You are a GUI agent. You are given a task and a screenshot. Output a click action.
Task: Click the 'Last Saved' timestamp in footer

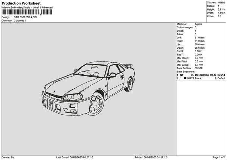click(x=75, y=157)
